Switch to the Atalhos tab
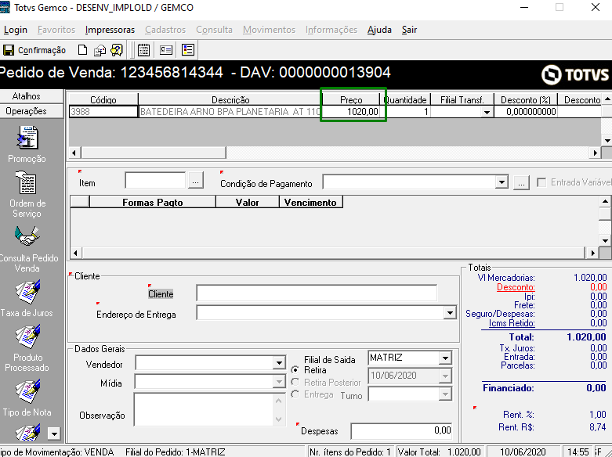 click(x=31, y=96)
